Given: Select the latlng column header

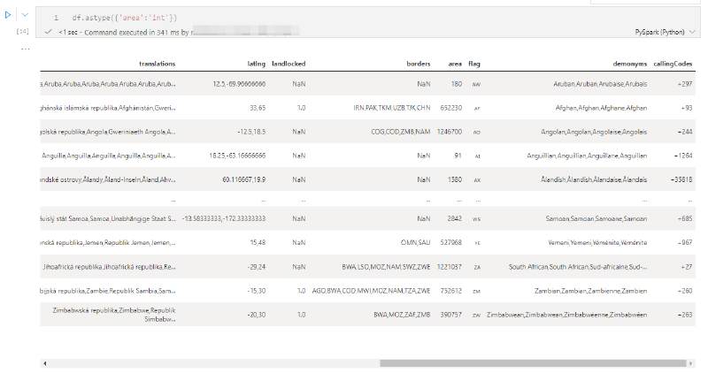Looking at the screenshot, I should (257, 64).
